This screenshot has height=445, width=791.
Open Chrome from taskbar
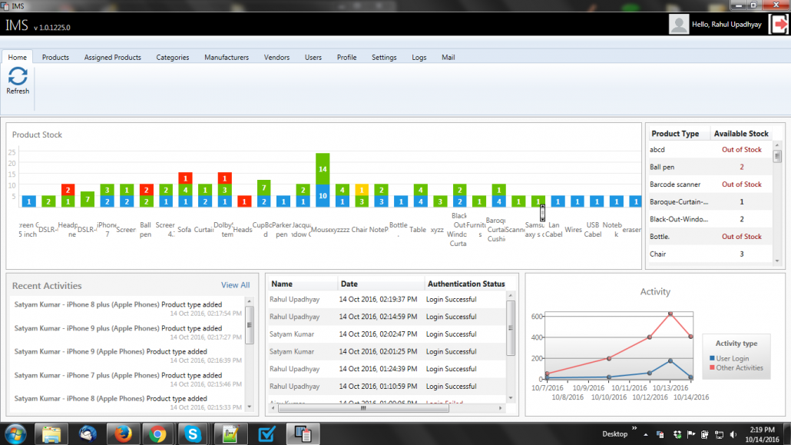pyautogui.click(x=157, y=434)
